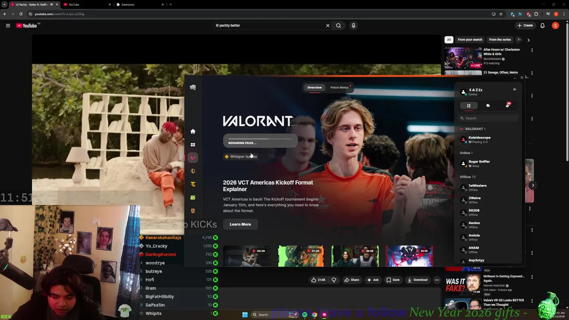Select offline friend Amicia
Viewport: 569px width, 320px height.
[488, 237]
